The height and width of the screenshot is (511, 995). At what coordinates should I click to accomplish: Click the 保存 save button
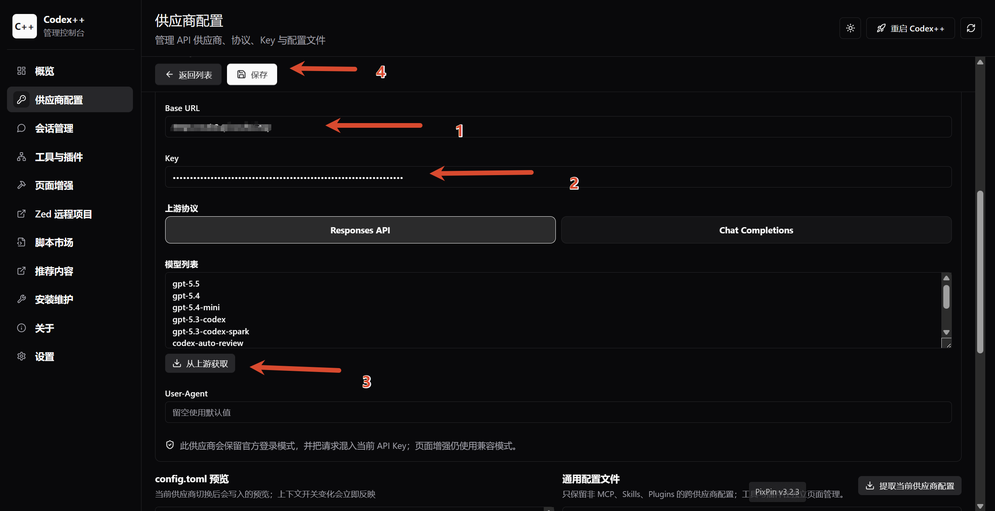(252, 74)
